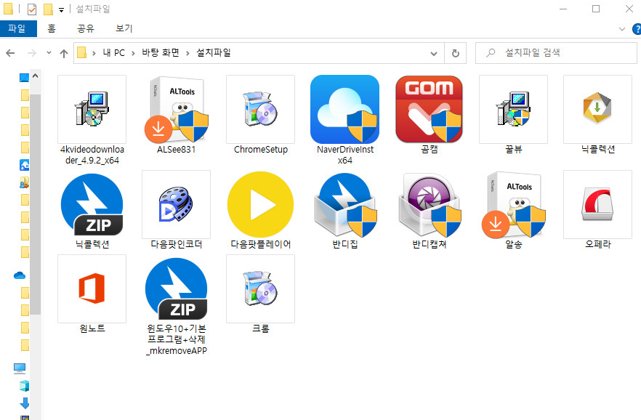Expand the chevron after 바탕 화면
This screenshot has height=420, width=641.
coord(188,53)
